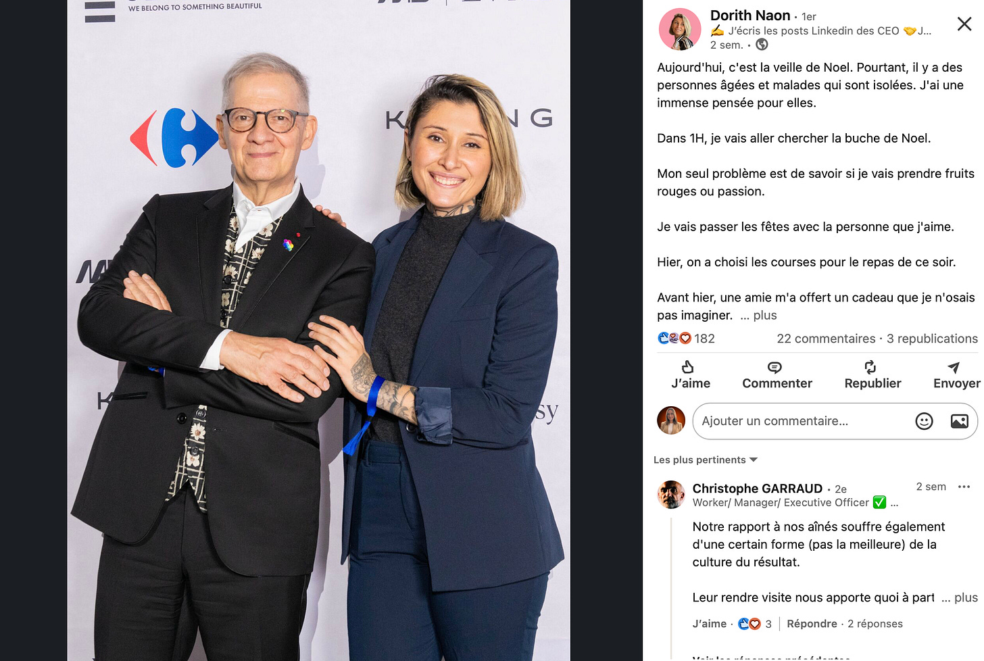Click Répondre under Christophe GARRAUD's comment

tap(812, 624)
